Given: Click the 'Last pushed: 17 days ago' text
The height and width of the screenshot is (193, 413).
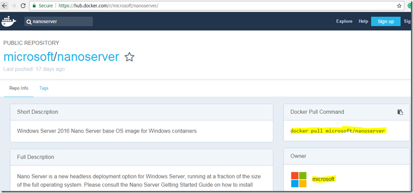Looking at the screenshot, I should 34,69.
